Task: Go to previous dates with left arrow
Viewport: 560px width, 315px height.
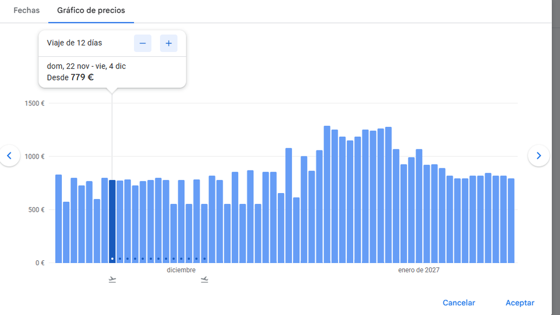Action: (9, 156)
